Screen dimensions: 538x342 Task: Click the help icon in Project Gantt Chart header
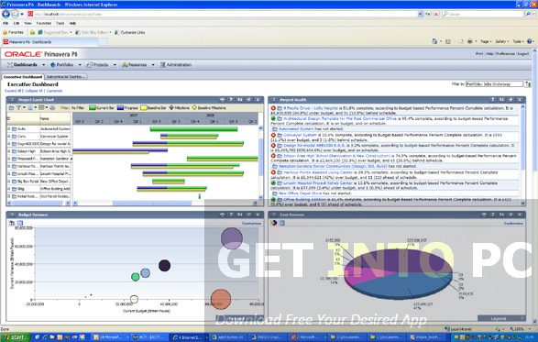click(x=231, y=100)
